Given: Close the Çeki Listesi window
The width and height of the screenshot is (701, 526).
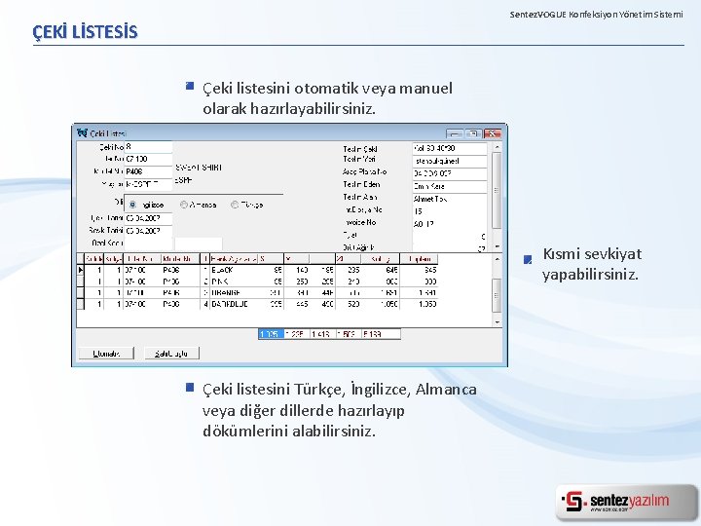Looking at the screenshot, I should 493,133.
